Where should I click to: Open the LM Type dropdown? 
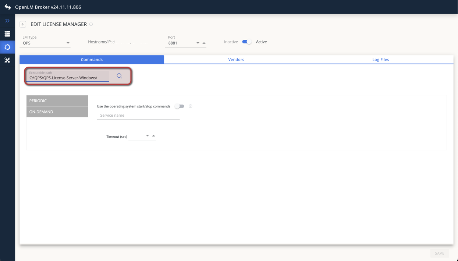[68, 43]
